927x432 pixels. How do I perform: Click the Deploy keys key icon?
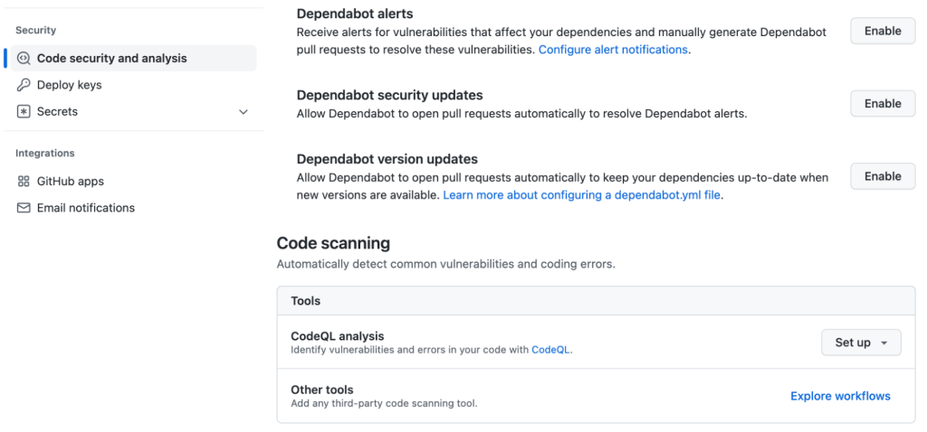(24, 85)
